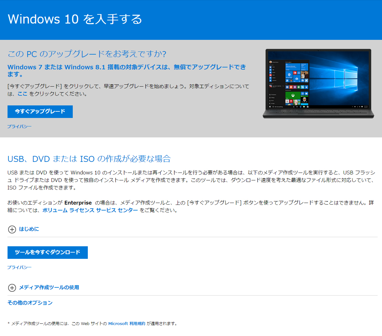Open the ここ link for eligible editions
The image size is (382, 336).
point(23,94)
